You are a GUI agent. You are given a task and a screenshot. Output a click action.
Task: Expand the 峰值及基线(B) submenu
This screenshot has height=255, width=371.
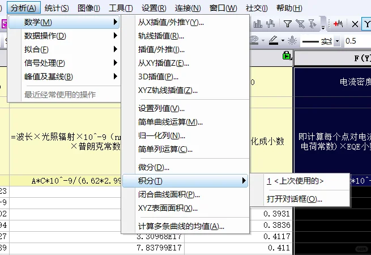64,76
